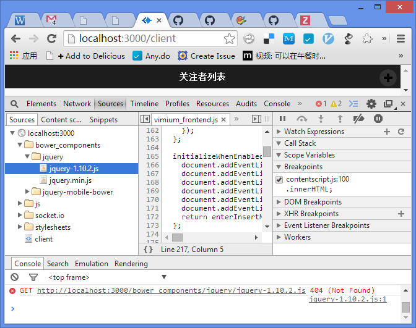This screenshot has height=328, width=416.
Task: Toggle pause on exceptions
Action: click(378, 119)
